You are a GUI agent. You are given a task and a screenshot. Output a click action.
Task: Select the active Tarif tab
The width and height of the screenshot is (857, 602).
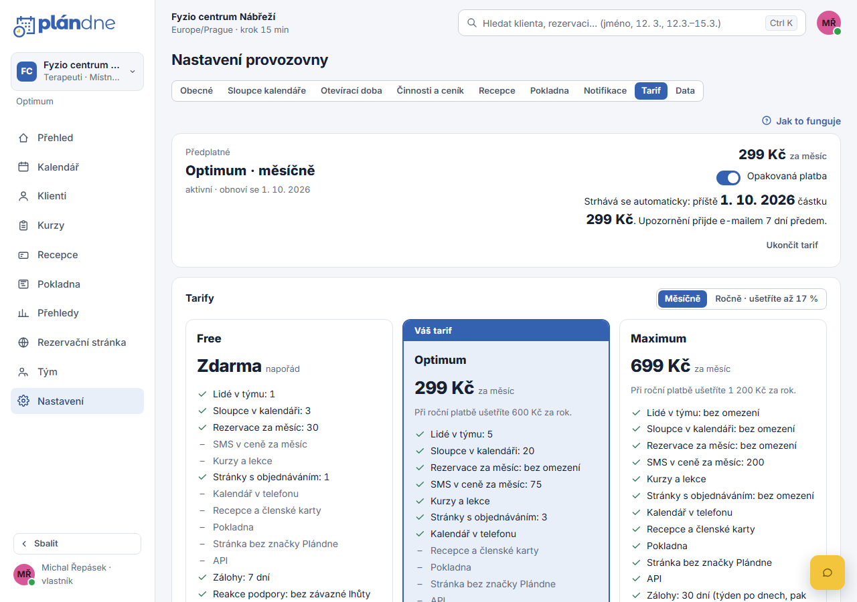point(651,91)
